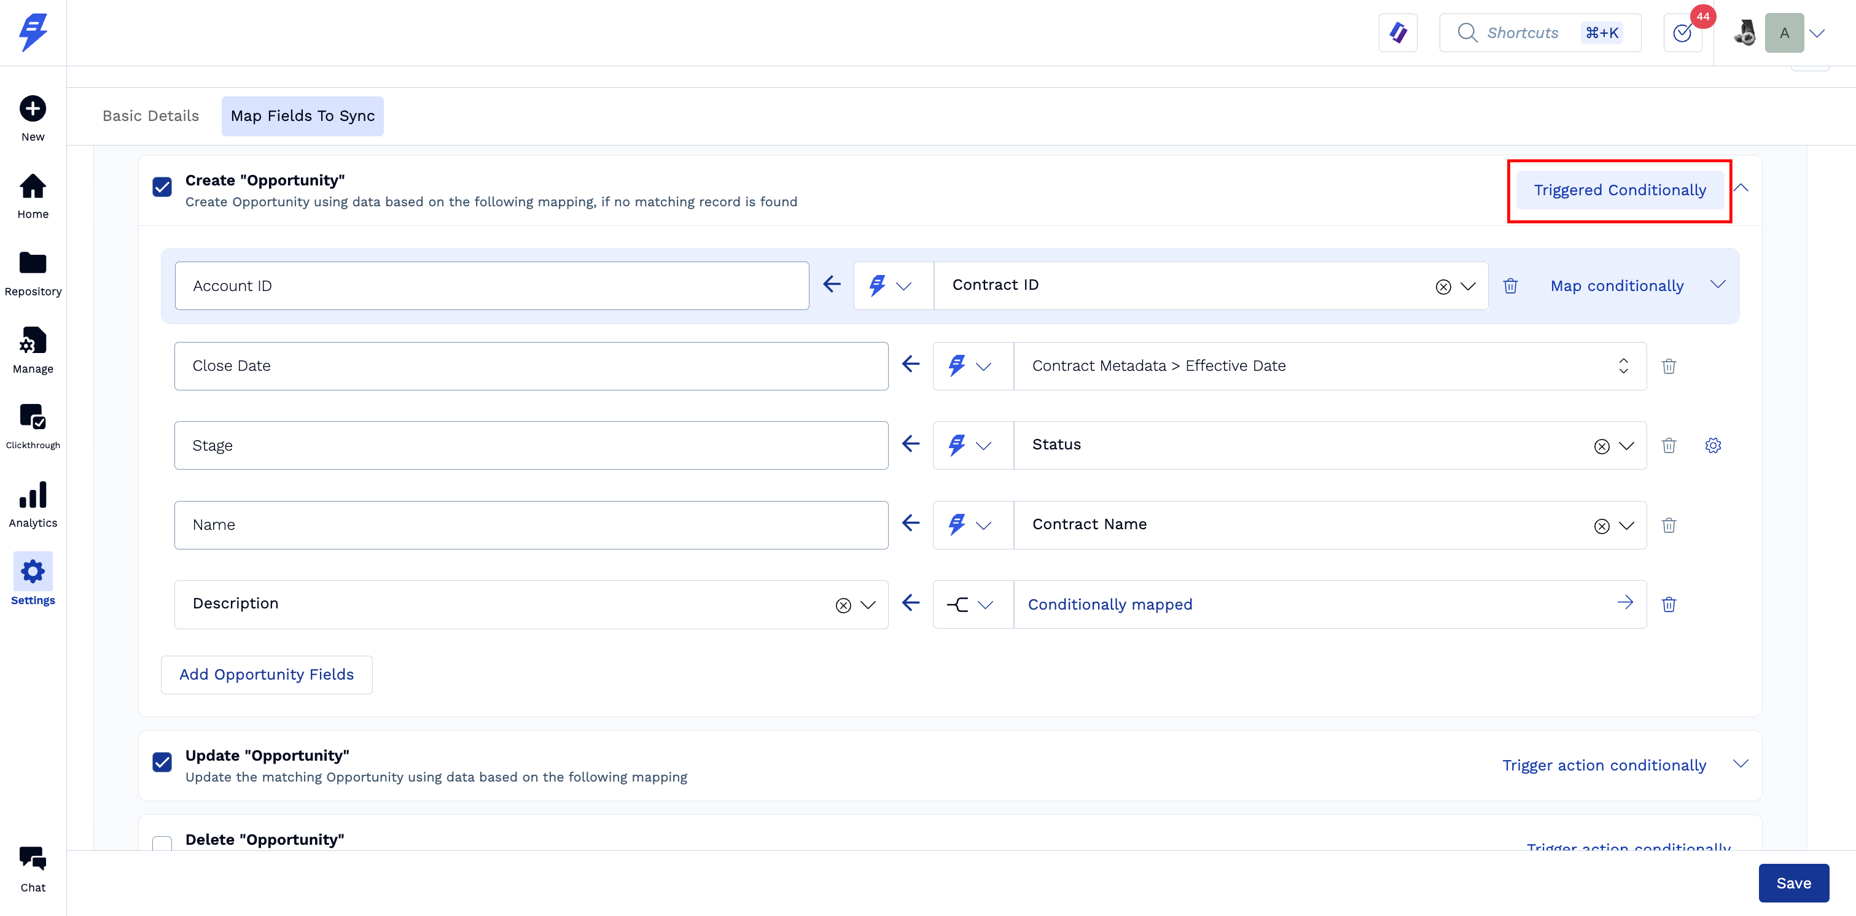The width and height of the screenshot is (1856, 916).
Task: Click the Analytics bar chart icon
Action: pyautogui.click(x=33, y=495)
